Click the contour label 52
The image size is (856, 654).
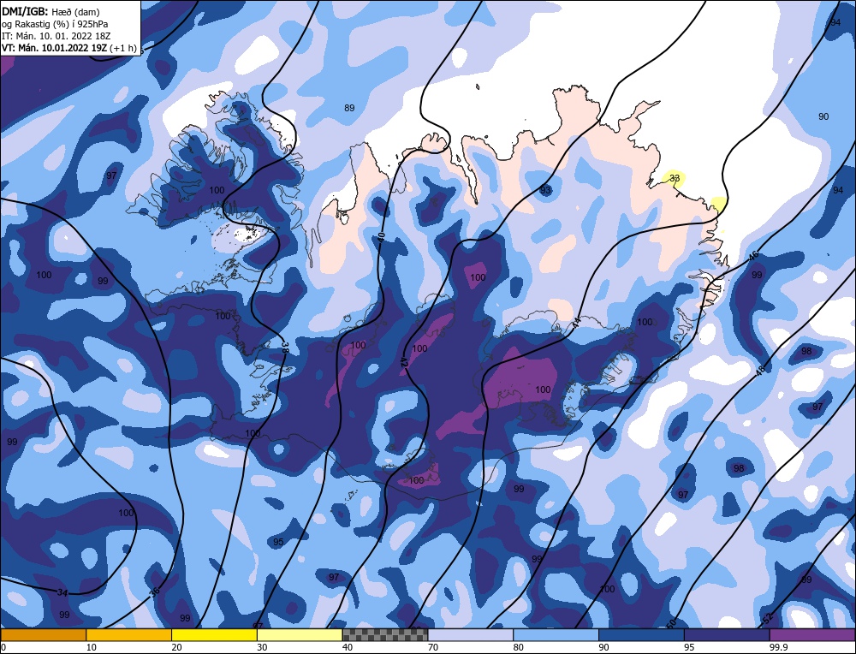pyautogui.click(x=768, y=619)
